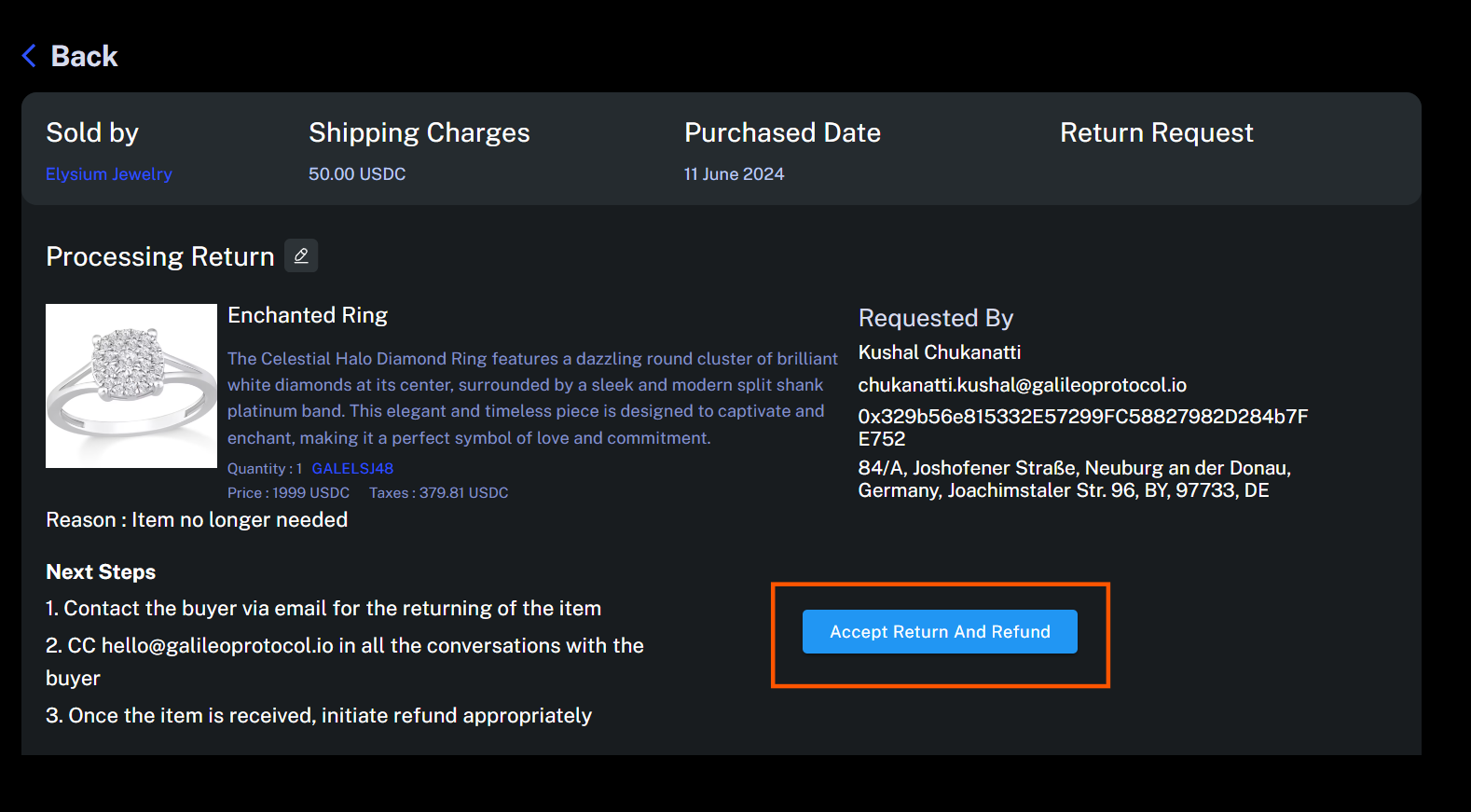
Task: Click the Return Request column header
Action: point(1157,132)
